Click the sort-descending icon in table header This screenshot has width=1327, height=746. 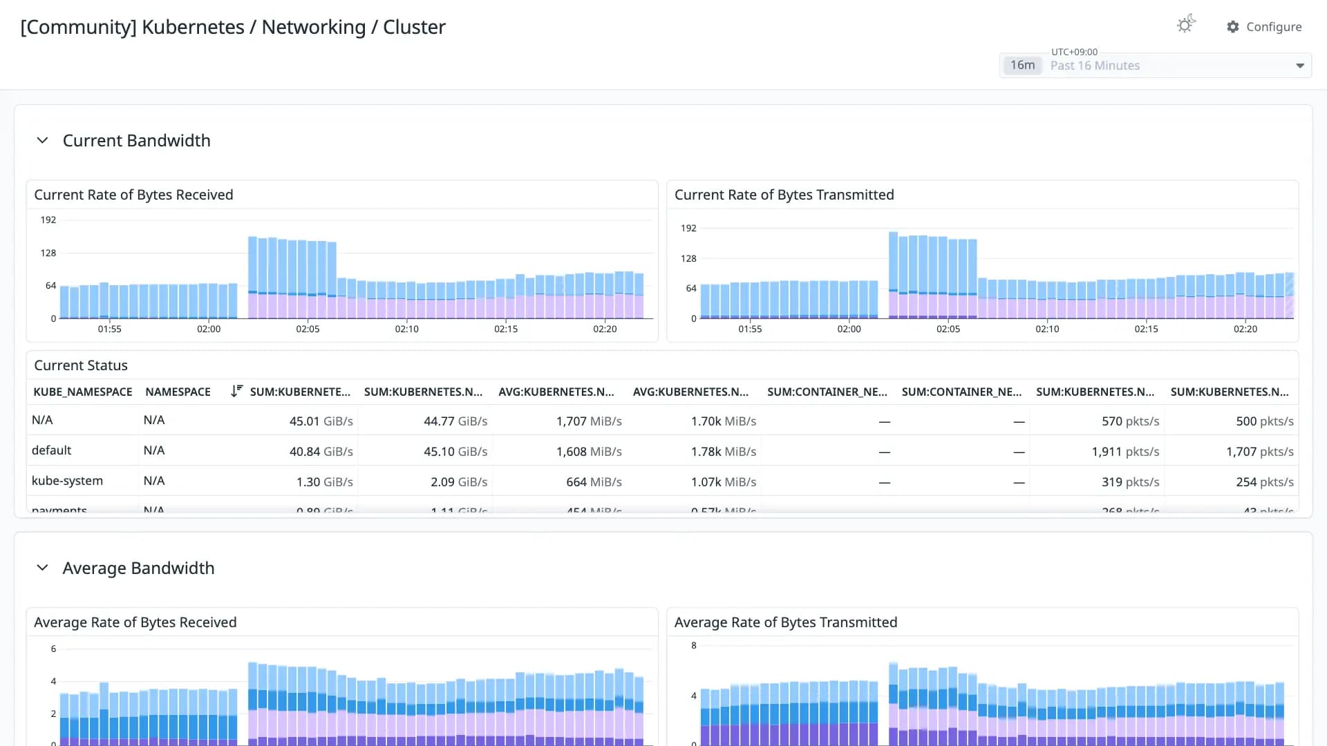tap(236, 391)
